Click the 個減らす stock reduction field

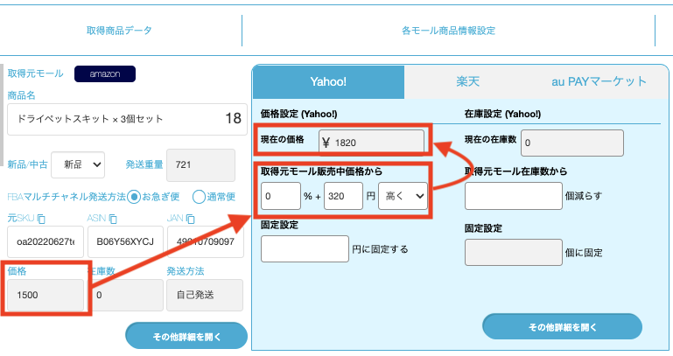coord(513,196)
